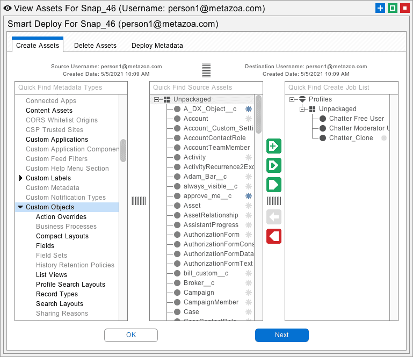Select Asset in source assets
Screen dimensions: 413x357
pyautogui.click(x=192, y=206)
